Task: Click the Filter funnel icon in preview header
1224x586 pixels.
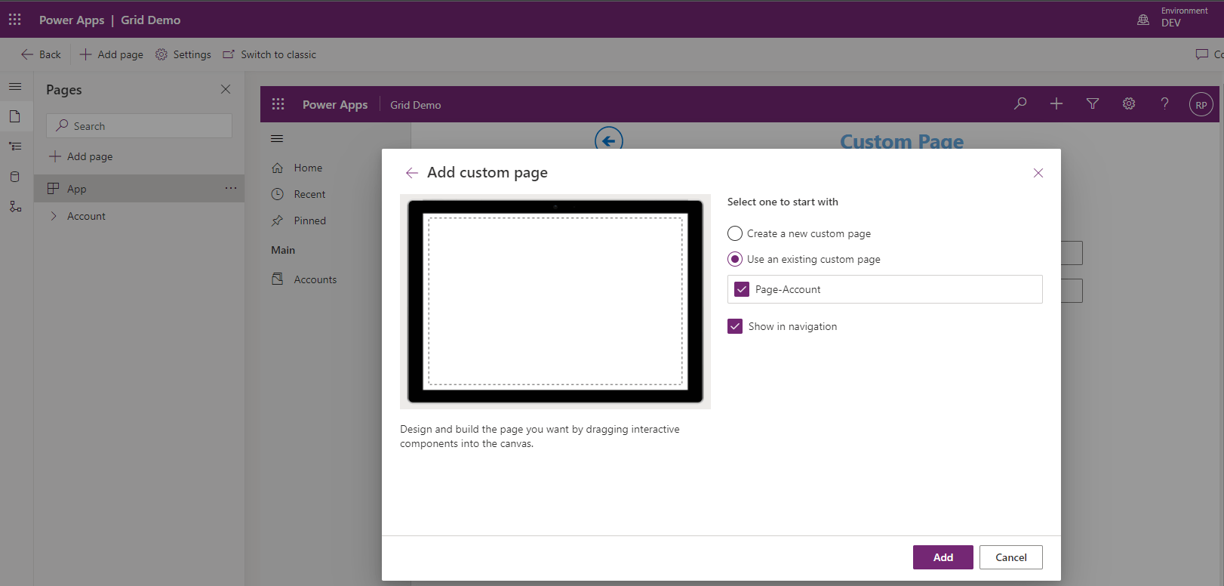Action: 1093,104
